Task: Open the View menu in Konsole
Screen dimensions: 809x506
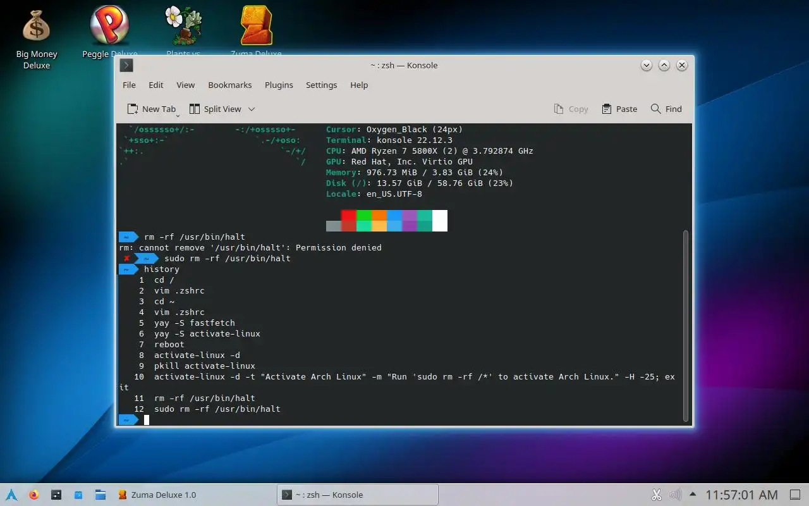Action: click(x=185, y=85)
